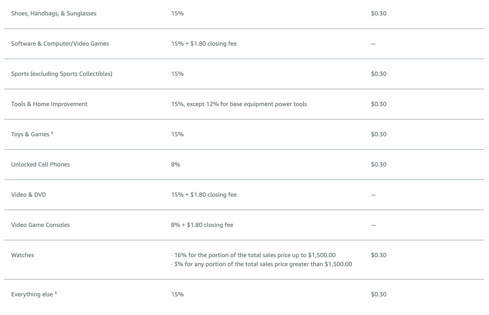Click the Video & DVD category
The height and width of the screenshot is (315, 489).
tap(29, 195)
